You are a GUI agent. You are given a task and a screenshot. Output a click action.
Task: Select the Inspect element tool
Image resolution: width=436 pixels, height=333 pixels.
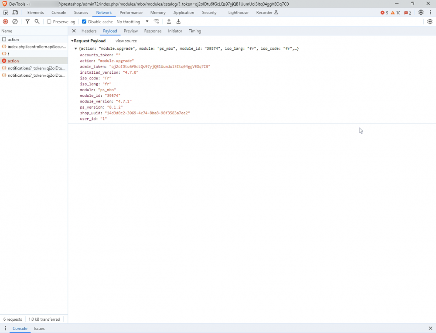point(6,12)
